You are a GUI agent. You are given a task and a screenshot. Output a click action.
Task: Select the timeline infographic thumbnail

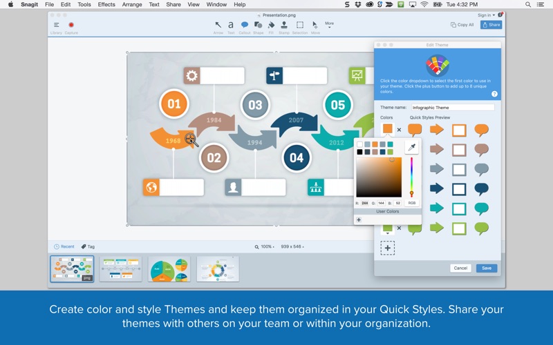(72, 269)
